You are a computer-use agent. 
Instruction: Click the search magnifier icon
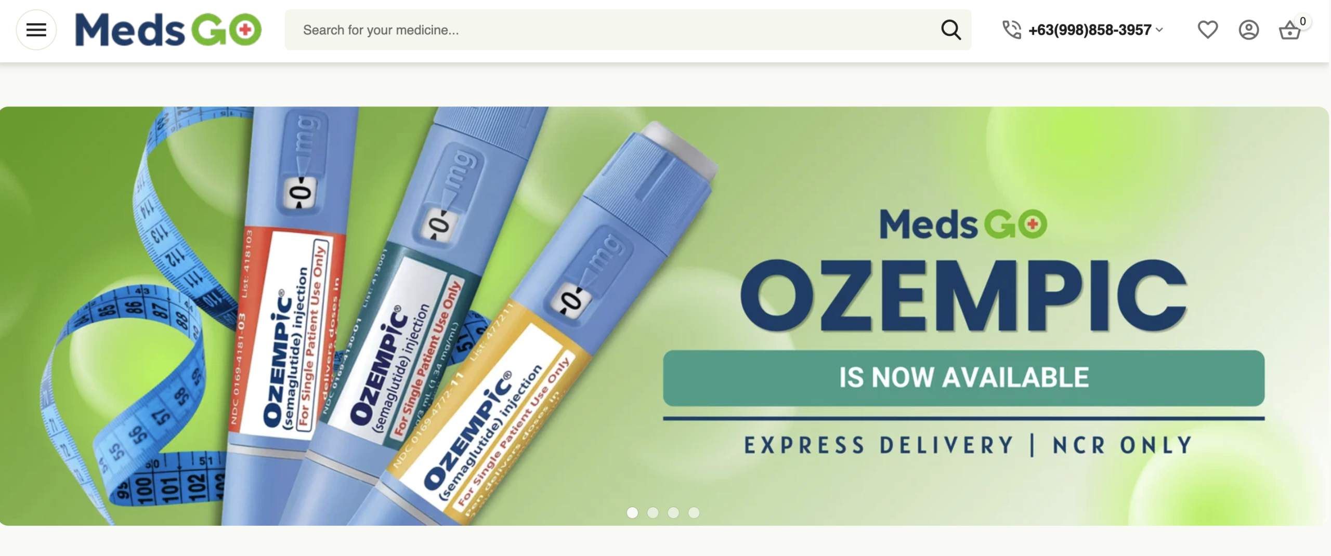tap(950, 30)
